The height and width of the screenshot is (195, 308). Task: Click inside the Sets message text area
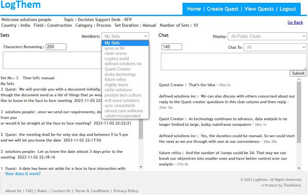pyautogui.click(x=52, y=60)
